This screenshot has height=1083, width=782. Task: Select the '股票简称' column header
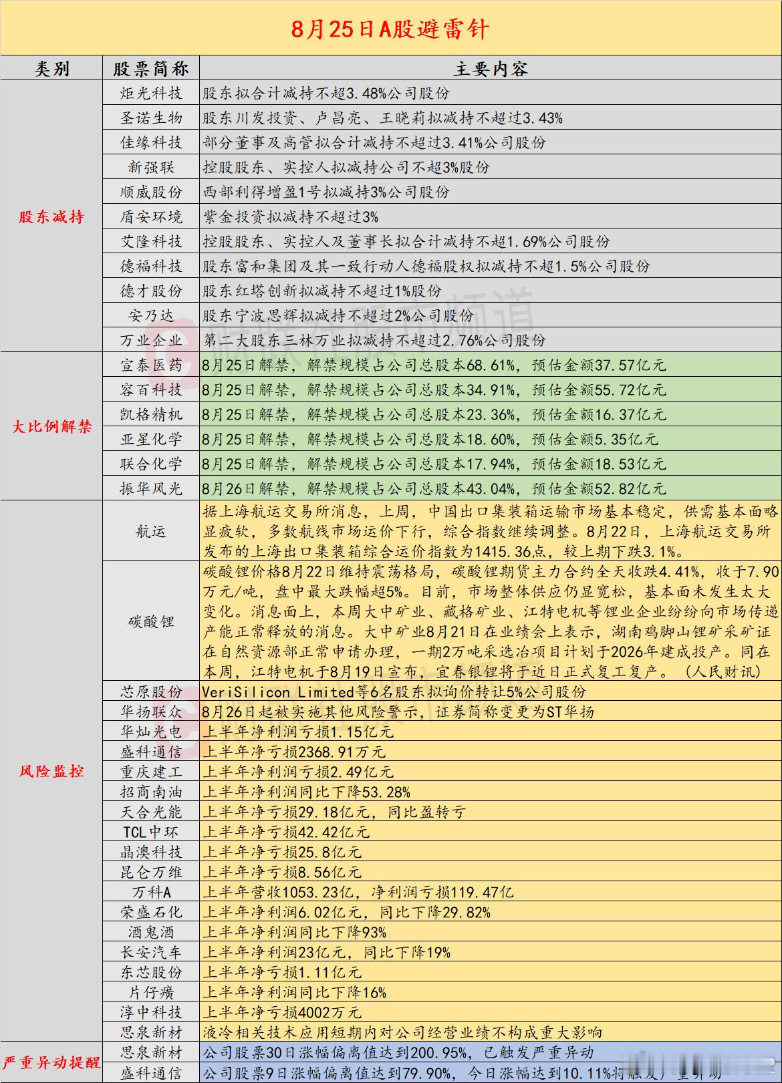(151, 68)
